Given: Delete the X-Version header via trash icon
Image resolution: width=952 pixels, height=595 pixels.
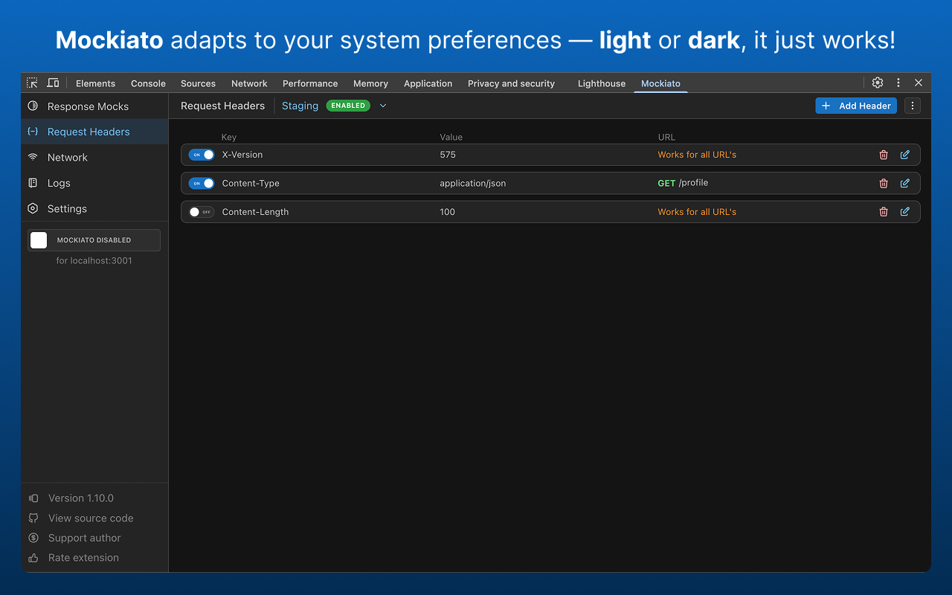Looking at the screenshot, I should 883,155.
